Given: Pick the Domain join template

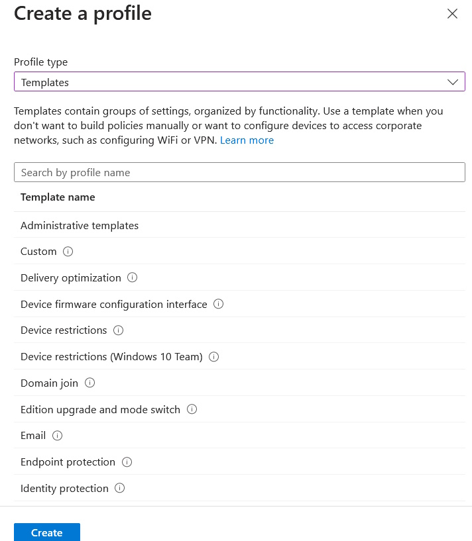Looking at the screenshot, I should (x=49, y=383).
